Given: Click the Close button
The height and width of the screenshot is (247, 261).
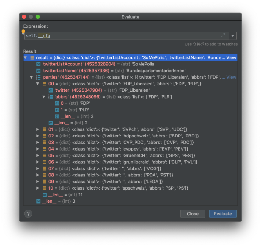Looking at the screenshot, I should [193, 214].
